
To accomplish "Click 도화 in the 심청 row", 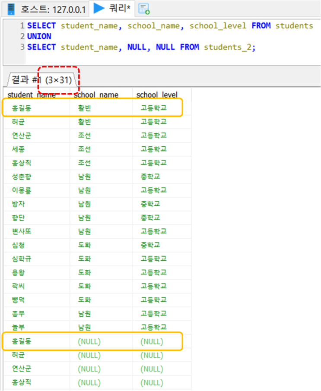I will (84, 245).
